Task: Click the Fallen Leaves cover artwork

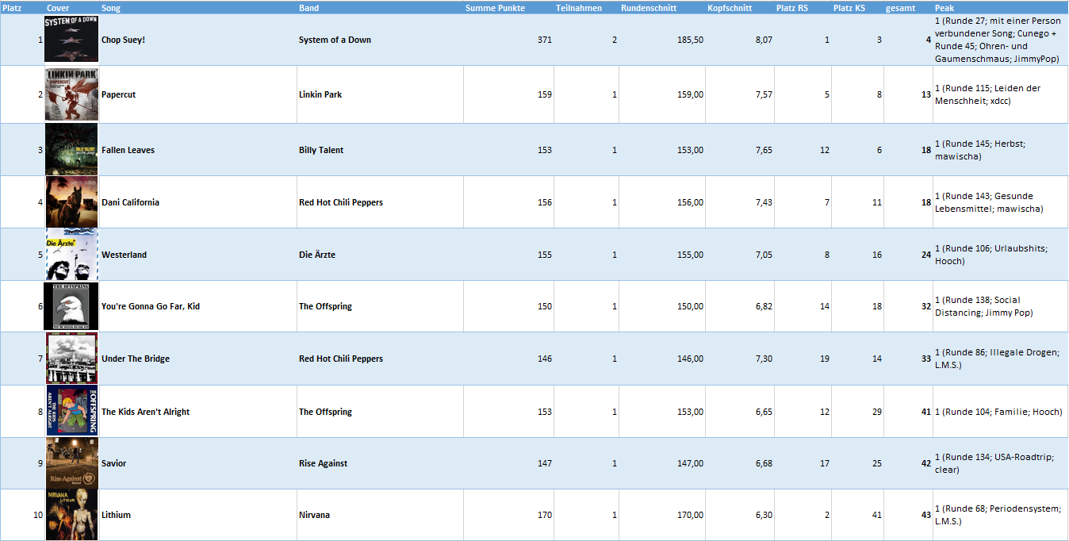Action: (71, 149)
